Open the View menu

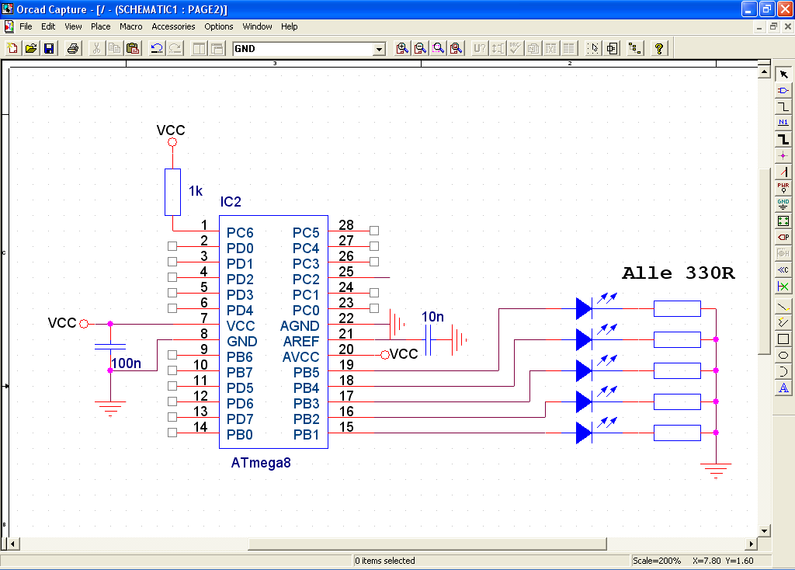click(x=73, y=26)
